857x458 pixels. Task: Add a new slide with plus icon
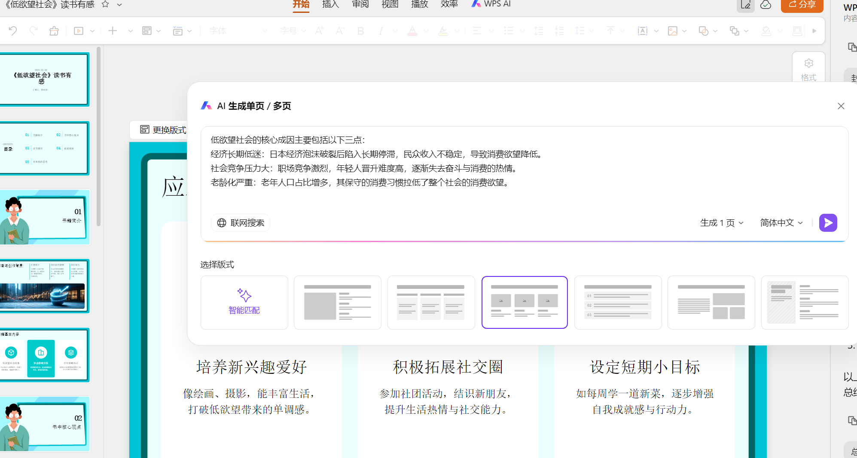pyautogui.click(x=113, y=31)
